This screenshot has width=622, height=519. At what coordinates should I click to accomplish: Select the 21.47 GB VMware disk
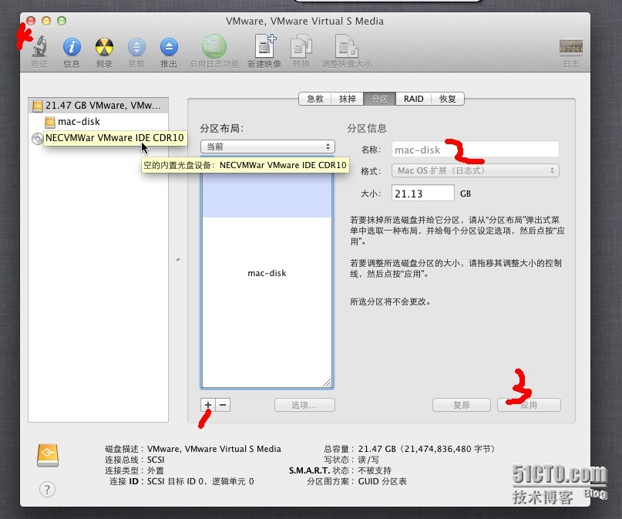click(x=99, y=106)
